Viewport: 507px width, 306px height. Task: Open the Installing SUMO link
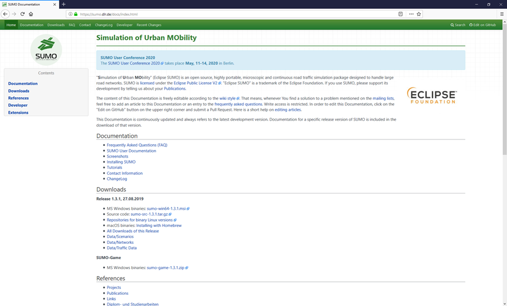point(121,162)
